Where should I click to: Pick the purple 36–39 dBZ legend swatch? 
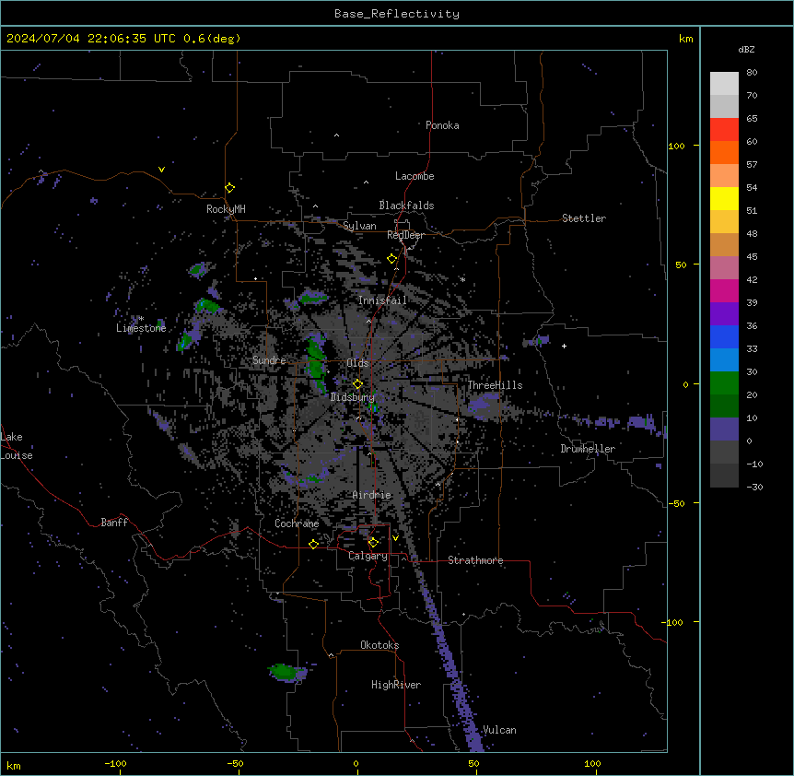pos(724,314)
